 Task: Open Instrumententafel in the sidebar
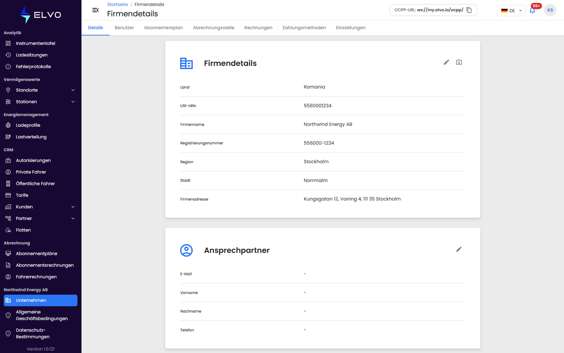pyautogui.click(x=41, y=43)
